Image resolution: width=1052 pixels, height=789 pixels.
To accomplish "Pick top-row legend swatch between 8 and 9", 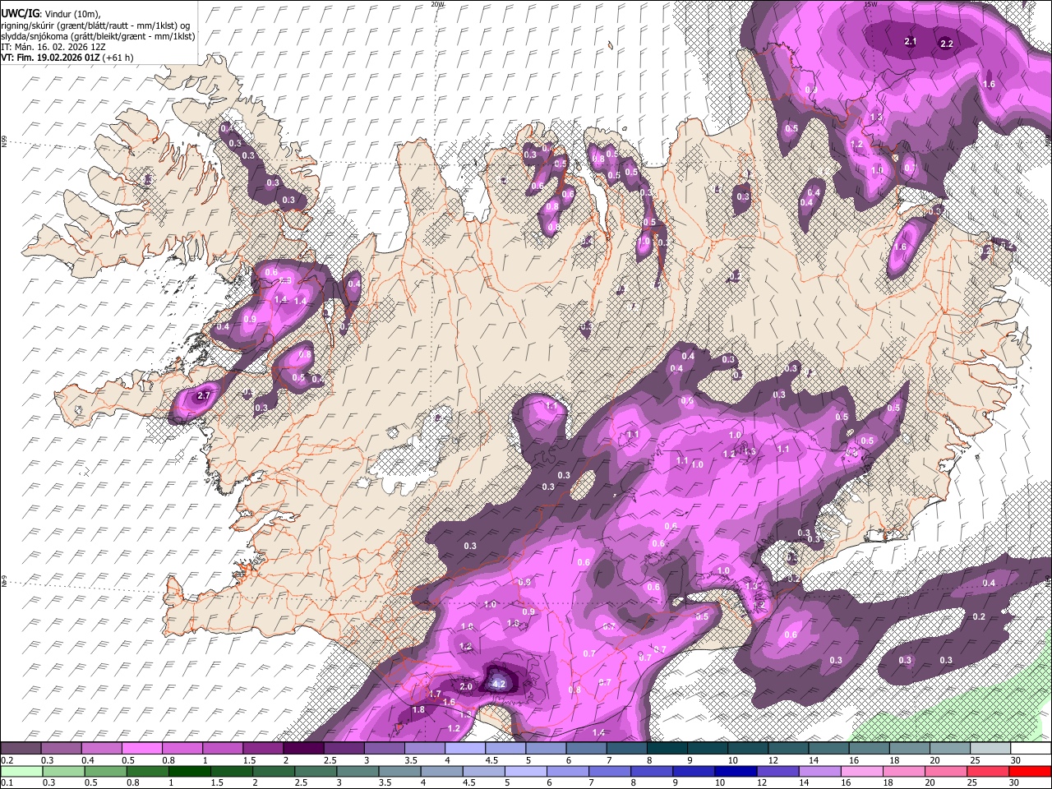I will [x=666, y=748].
